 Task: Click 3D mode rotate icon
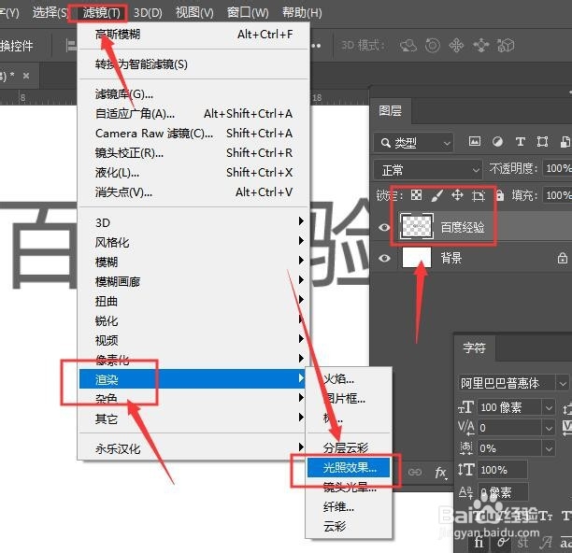click(408, 46)
